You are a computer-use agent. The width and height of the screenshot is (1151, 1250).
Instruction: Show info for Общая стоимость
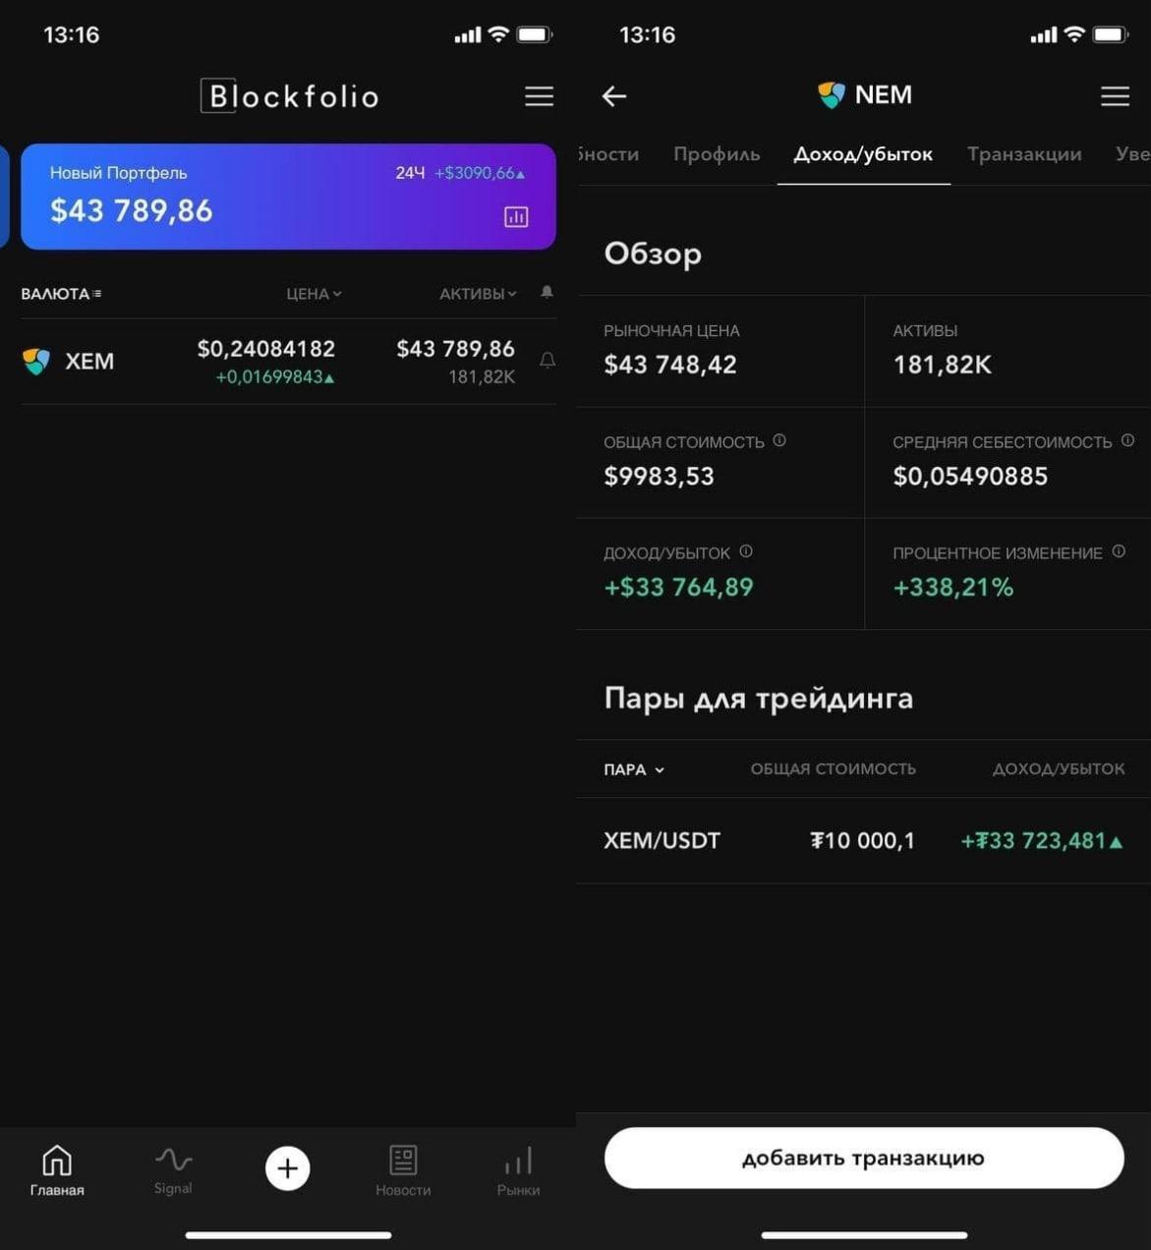pyautogui.click(x=779, y=440)
